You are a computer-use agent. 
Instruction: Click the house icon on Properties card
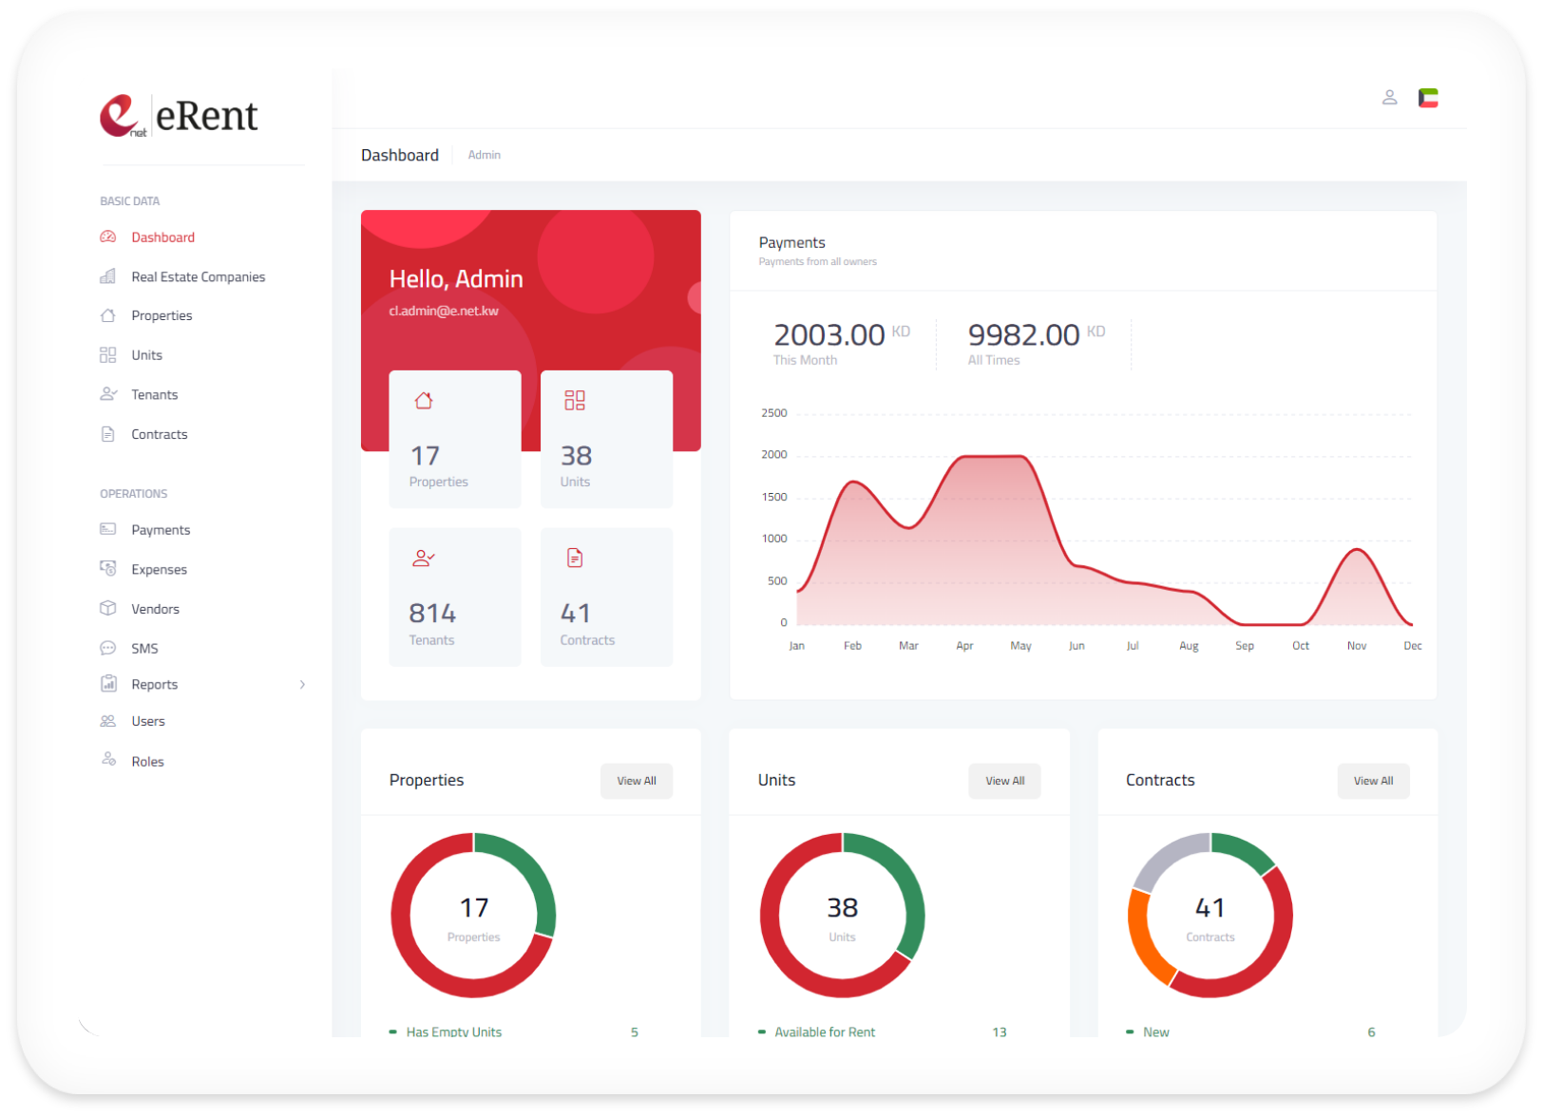point(424,401)
